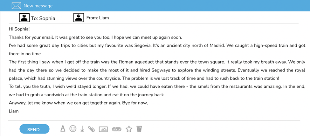This screenshot has height=137, width=310.
Task: Open text formatting with the underlined A icon
Action: (63, 129)
